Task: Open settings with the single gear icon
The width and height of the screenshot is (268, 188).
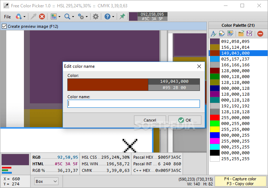Action: point(96,16)
